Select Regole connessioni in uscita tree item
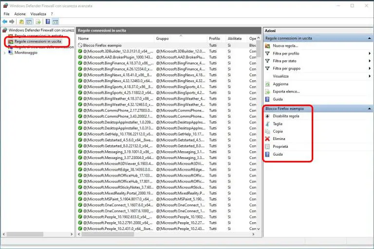Image resolution: width=374 pixels, height=249 pixels. click(37, 41)
